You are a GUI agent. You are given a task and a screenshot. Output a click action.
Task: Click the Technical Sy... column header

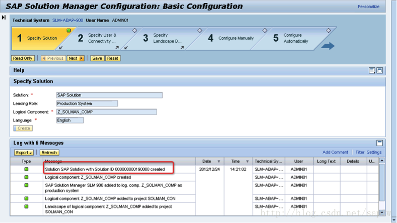click(x=269, y=161)
